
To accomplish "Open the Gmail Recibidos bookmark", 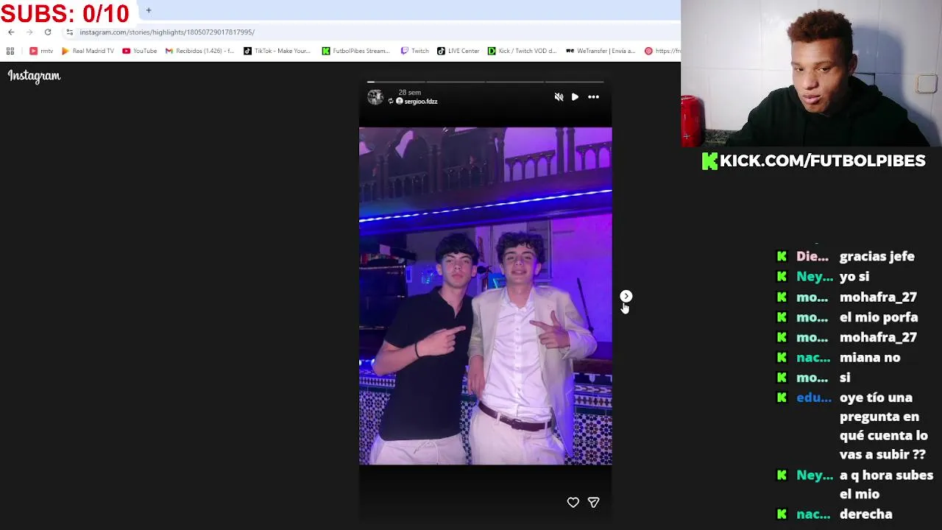I will tap(199, 51).
